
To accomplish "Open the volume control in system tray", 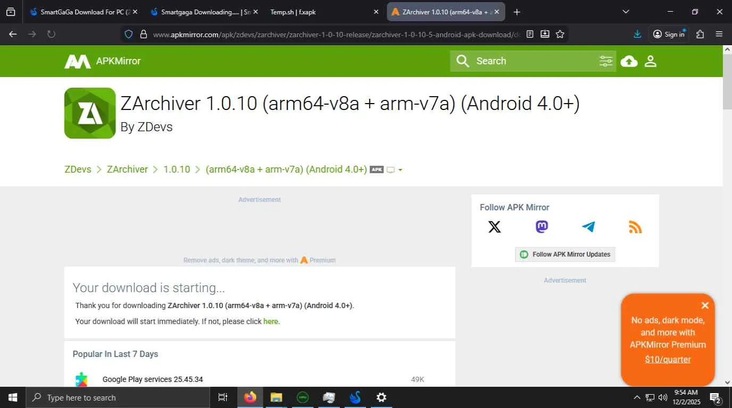I will point(663,397).
